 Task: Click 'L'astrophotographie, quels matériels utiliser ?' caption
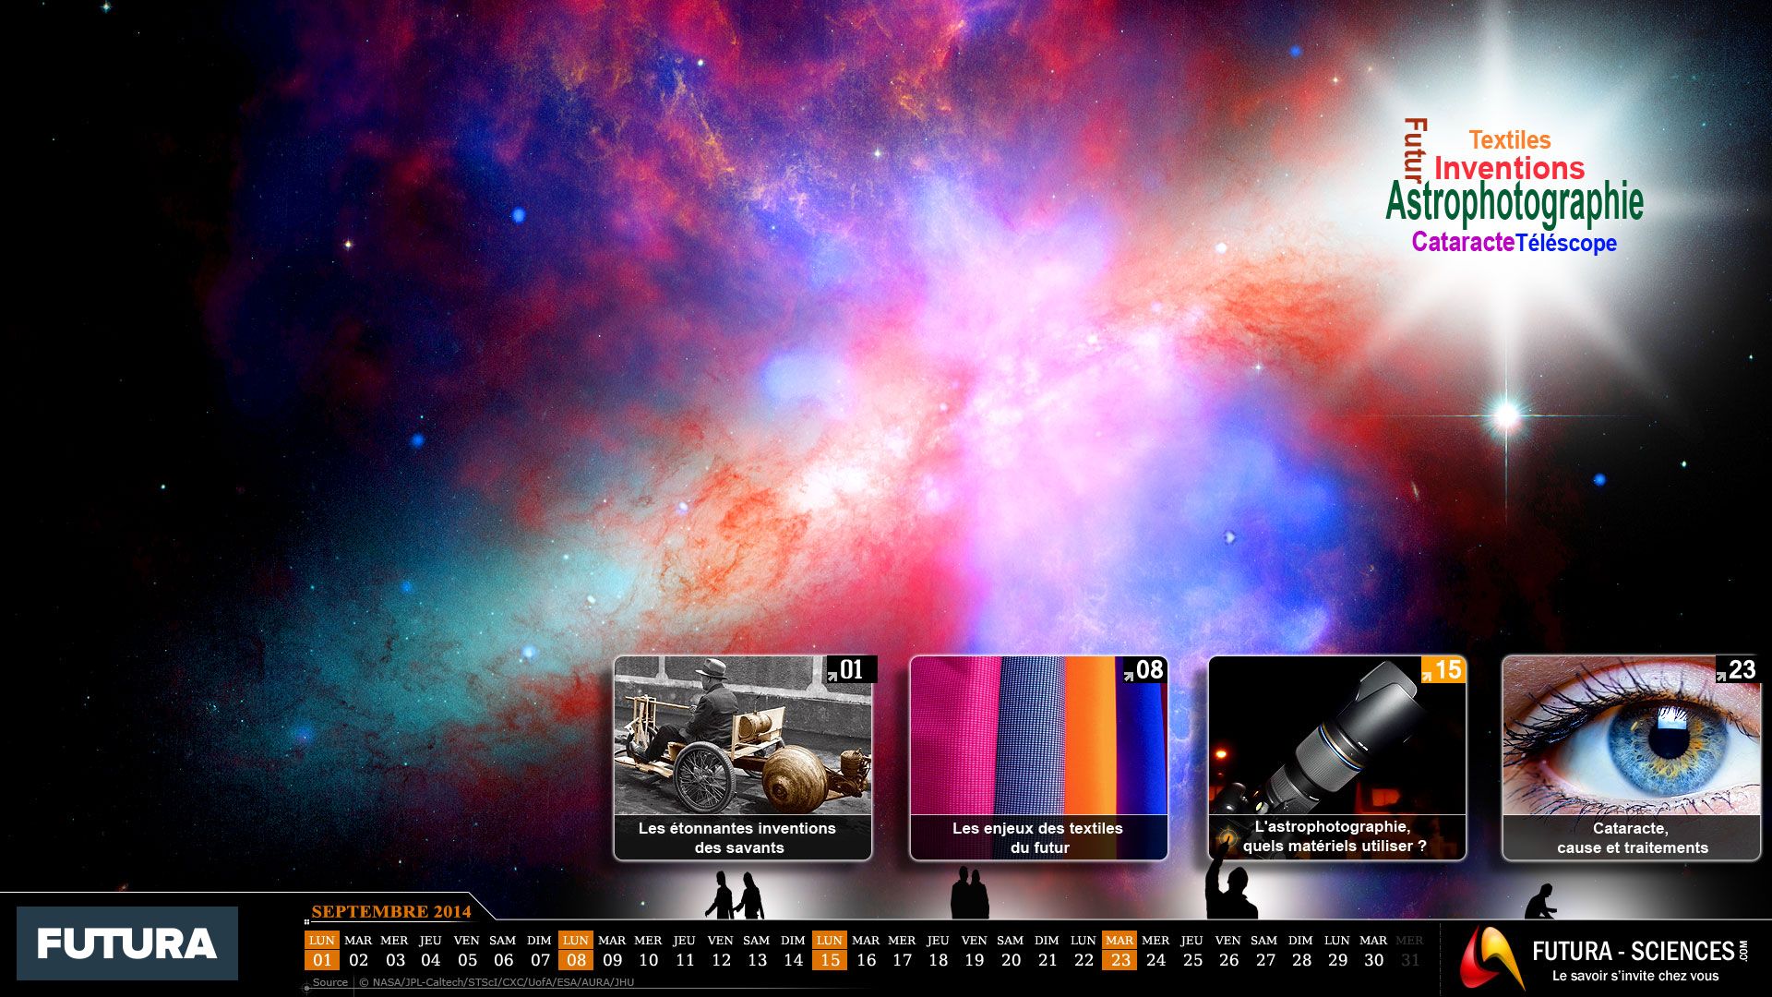click(1335, 836)
